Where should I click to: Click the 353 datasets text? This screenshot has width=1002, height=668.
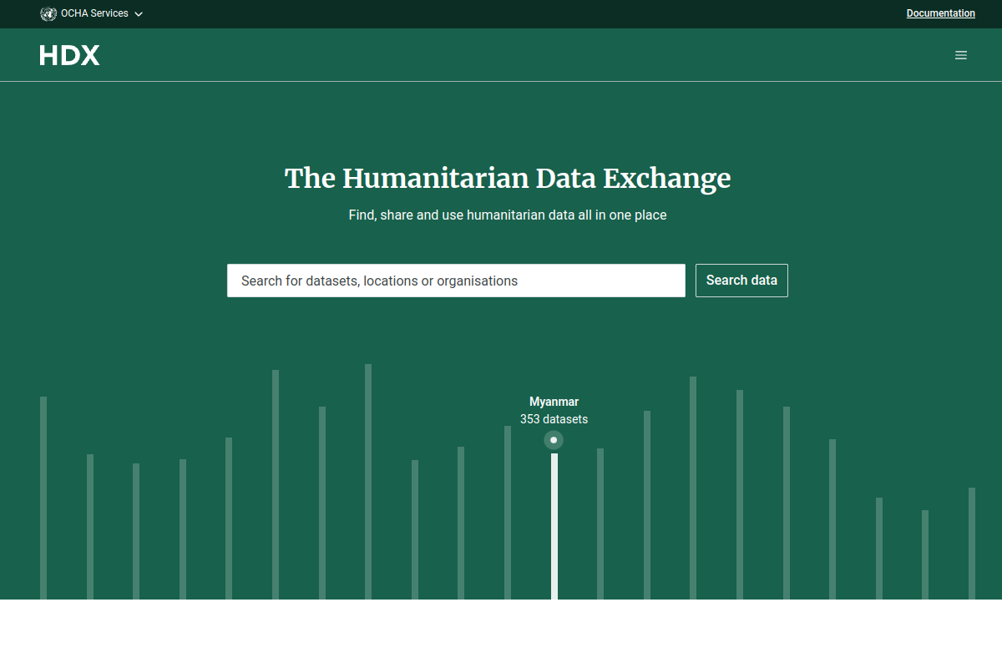coord(554,419)
